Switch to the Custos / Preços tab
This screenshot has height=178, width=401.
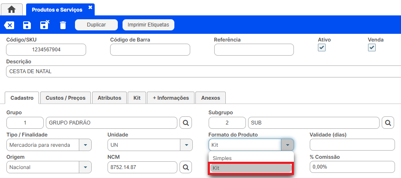(66, 98)
